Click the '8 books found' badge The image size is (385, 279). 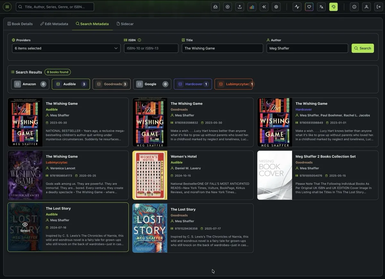tap(58, 72)
